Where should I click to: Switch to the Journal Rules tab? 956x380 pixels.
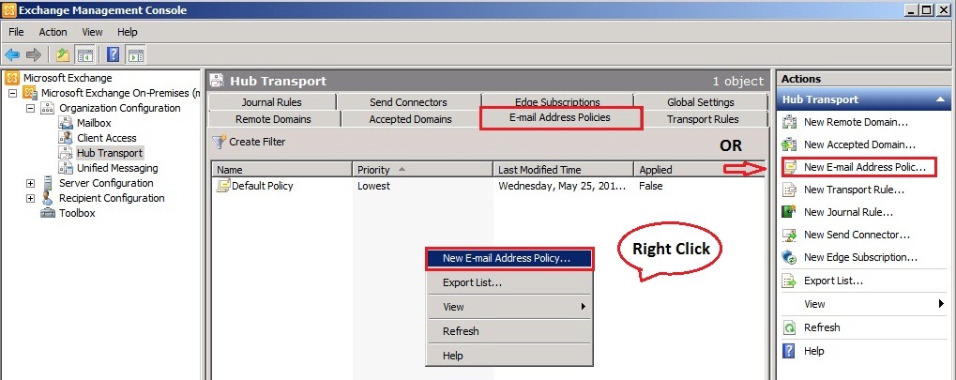[272, 102]
